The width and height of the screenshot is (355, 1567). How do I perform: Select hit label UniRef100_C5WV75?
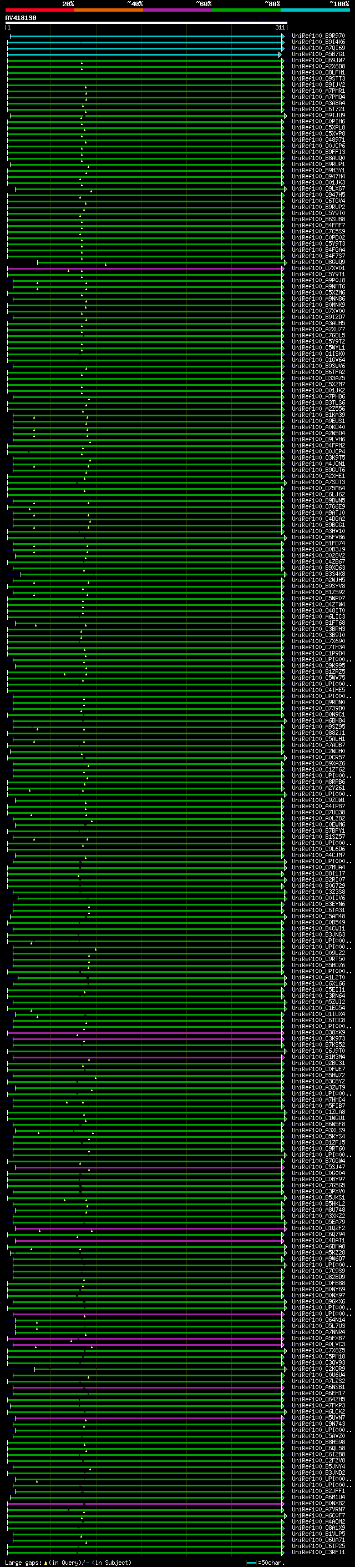318,678
